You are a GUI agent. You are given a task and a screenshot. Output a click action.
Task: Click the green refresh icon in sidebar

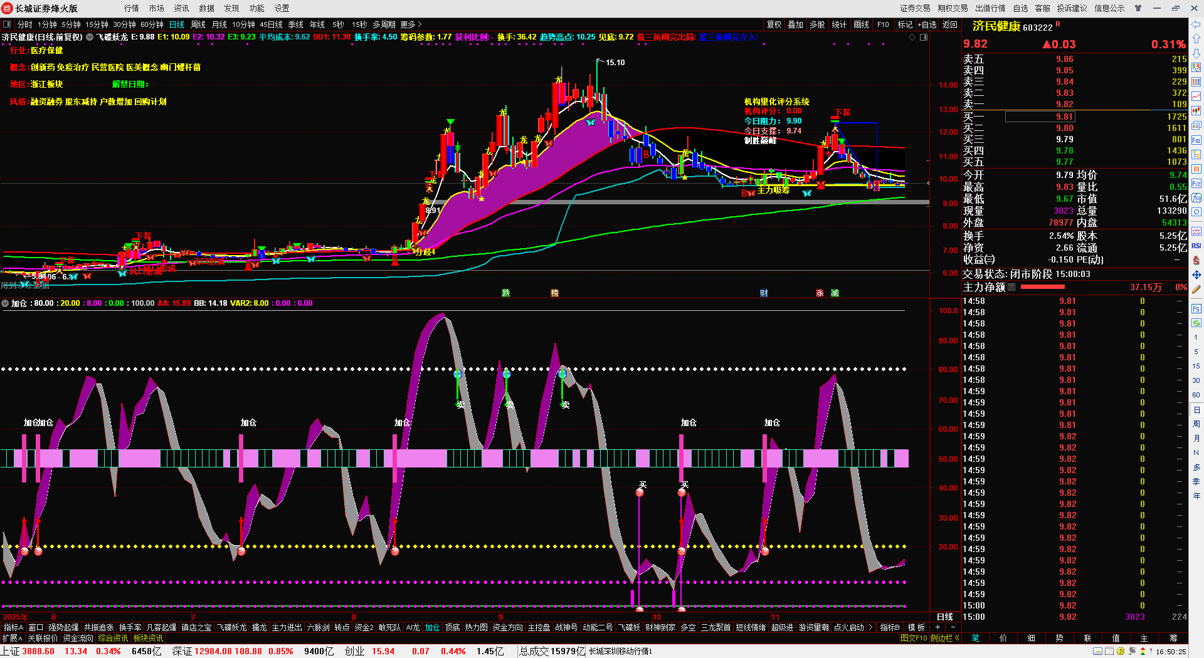coord(1196,323)
